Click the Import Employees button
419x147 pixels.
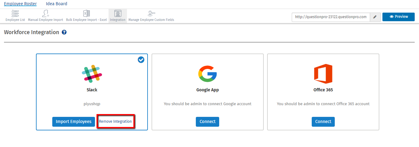tap(73, 121)
